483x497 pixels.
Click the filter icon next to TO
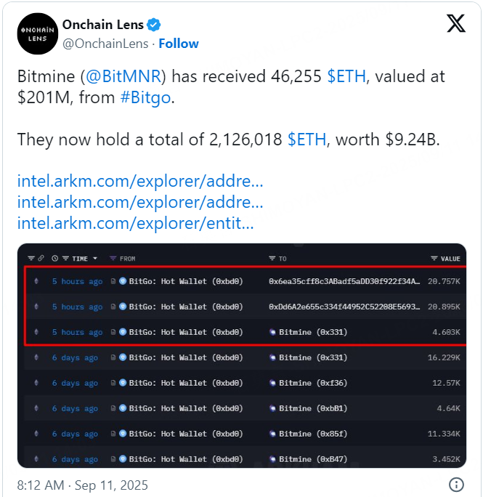(272, 259)
